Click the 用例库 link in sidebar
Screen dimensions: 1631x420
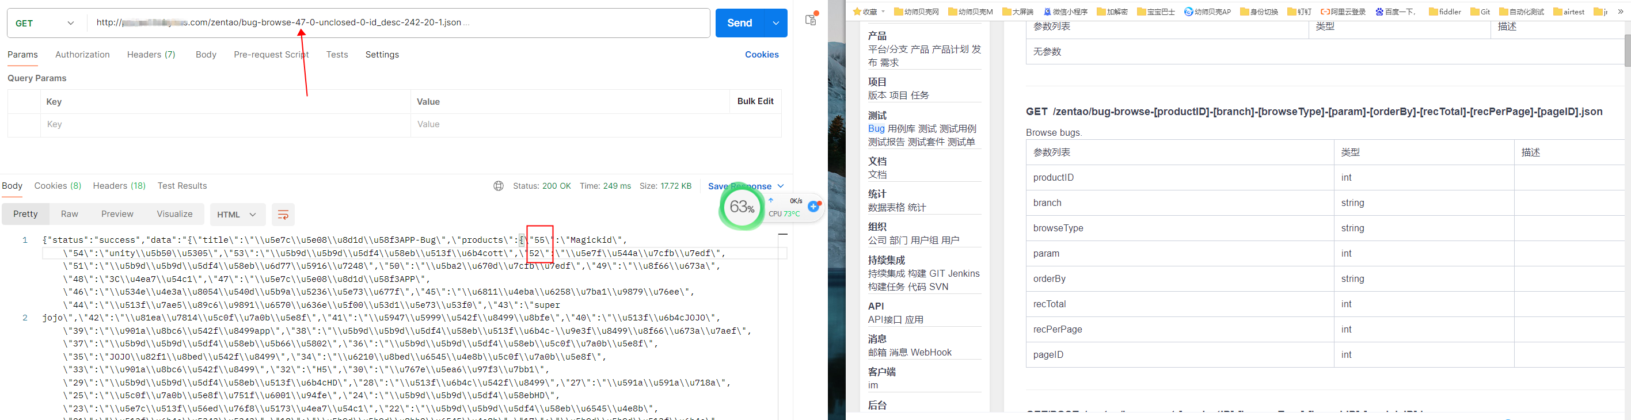902,129
